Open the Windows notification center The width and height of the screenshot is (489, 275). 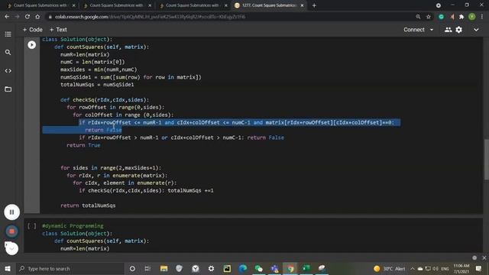coord(478,268)
